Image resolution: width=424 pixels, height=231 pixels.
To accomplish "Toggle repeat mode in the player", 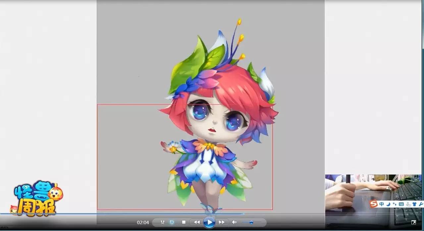I will click(172, 222).
